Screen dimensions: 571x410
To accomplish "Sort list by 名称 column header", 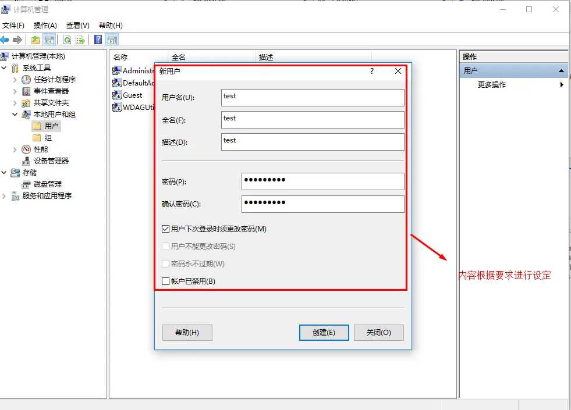I will click(139, 57).
